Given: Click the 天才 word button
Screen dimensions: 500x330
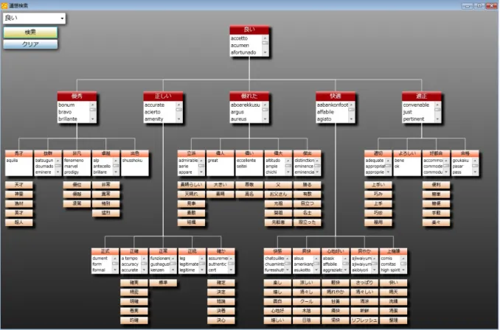Looking at the screenshot, I should [x=19, y=185].
